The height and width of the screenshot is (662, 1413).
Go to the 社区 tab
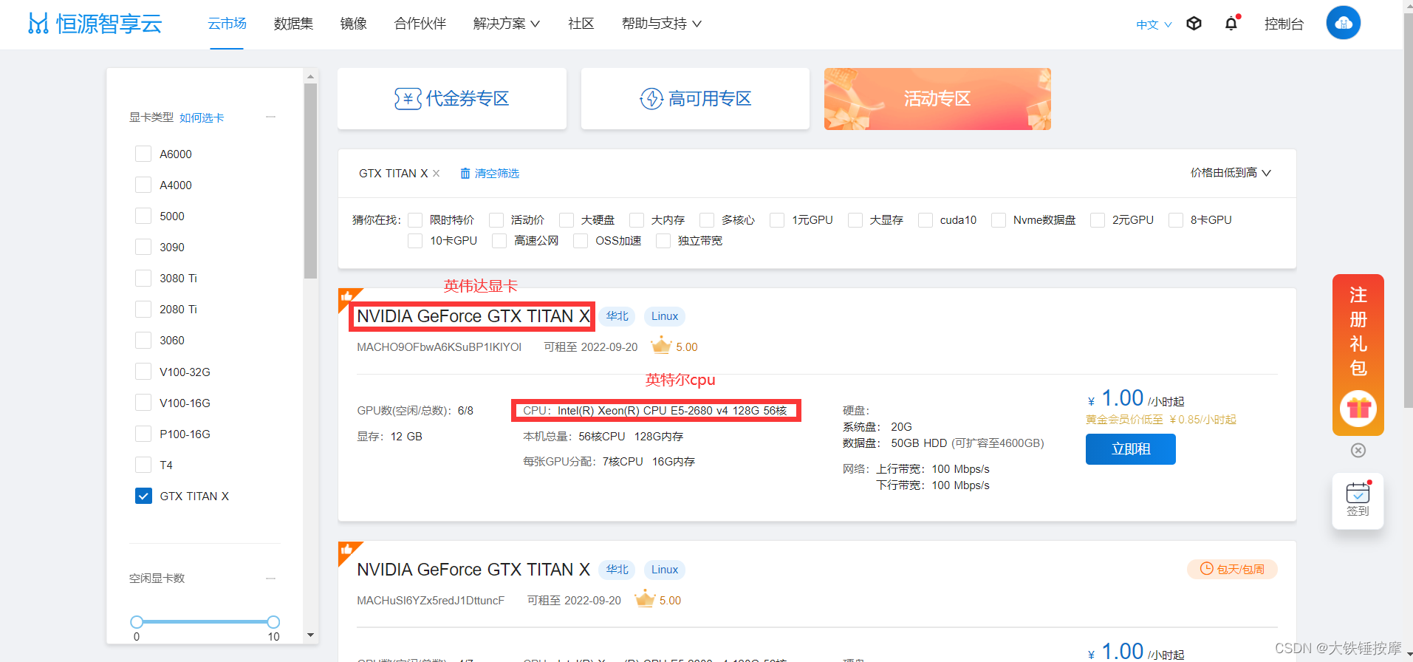coord(581,24)
